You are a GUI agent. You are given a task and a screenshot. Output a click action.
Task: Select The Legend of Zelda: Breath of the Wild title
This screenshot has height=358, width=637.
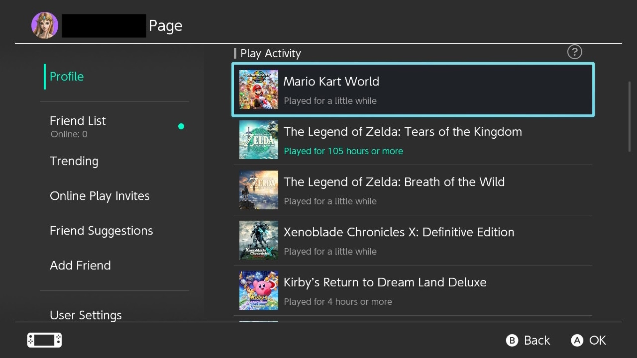[x=394, y=182]
